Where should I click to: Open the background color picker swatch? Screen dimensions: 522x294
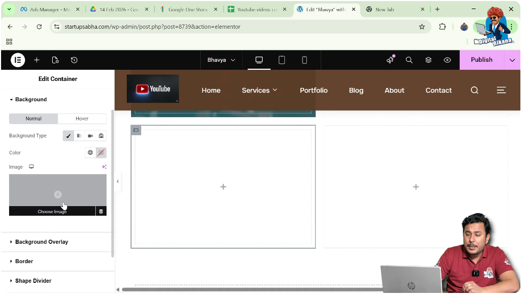tap(101, 152)
